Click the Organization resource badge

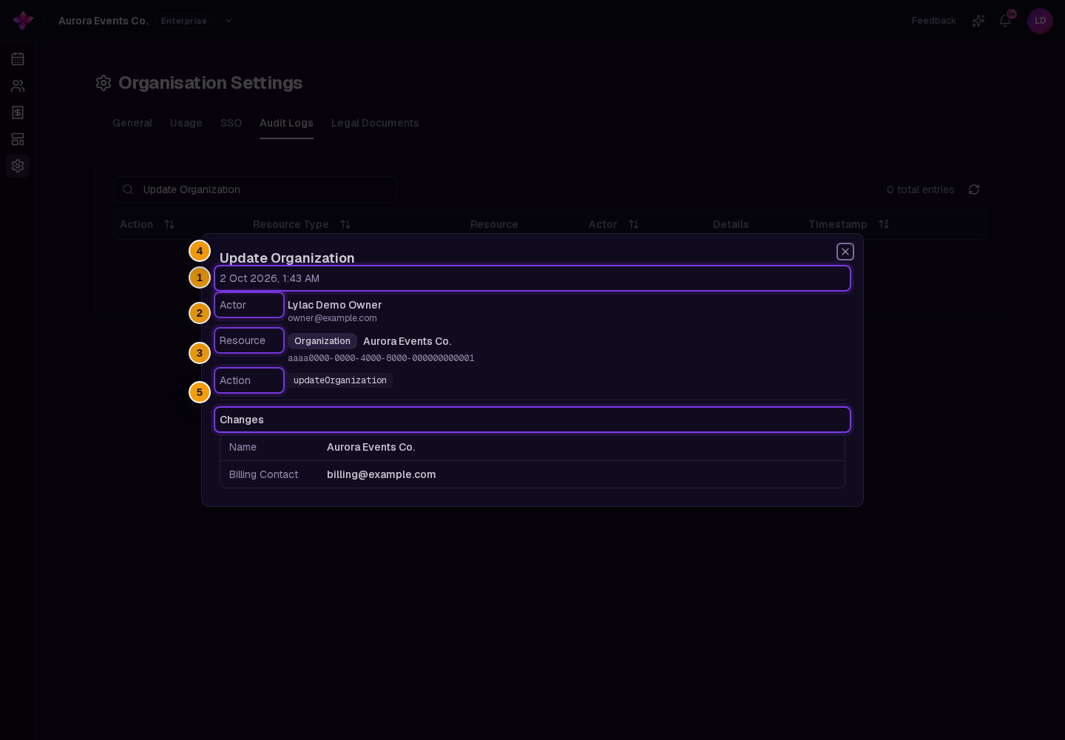point(322,341)
